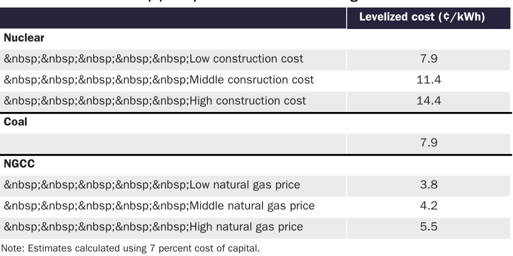Image resolution: width=513 pixels, height=256 pixels.
Task: Select the 7.9 value for low construction cost
Action: click(428, 59)
